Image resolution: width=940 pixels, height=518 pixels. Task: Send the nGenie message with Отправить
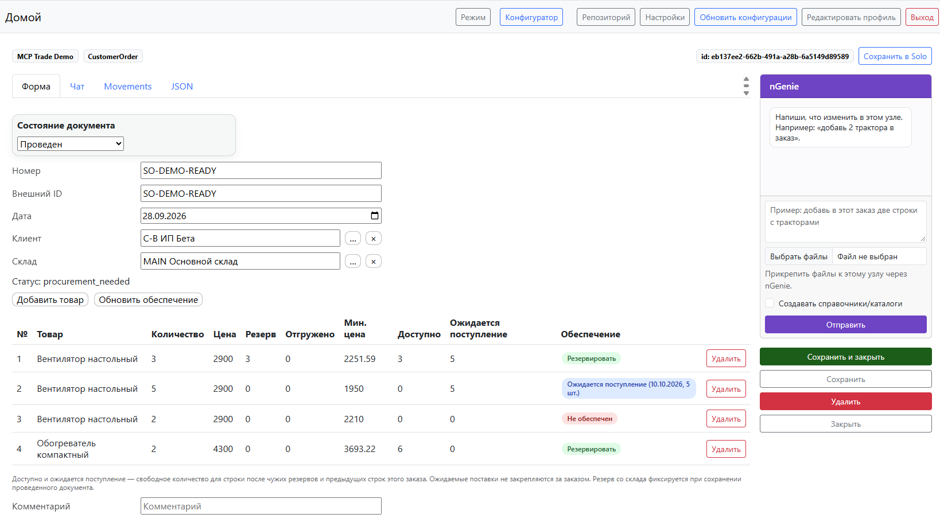coord(846,325)
